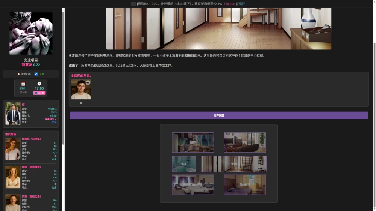The width and height of the screenshot is (376, 211).
Task: Click the 关掉 label beside the checkbox
Action: tap(42, 74)
